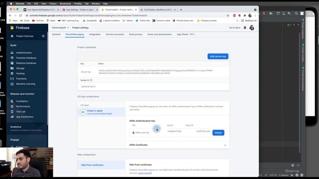Viewport: 319px width, 179px height.
Task: Expand the bookmarks overflow chevron
Action: [x=237, y=21]
